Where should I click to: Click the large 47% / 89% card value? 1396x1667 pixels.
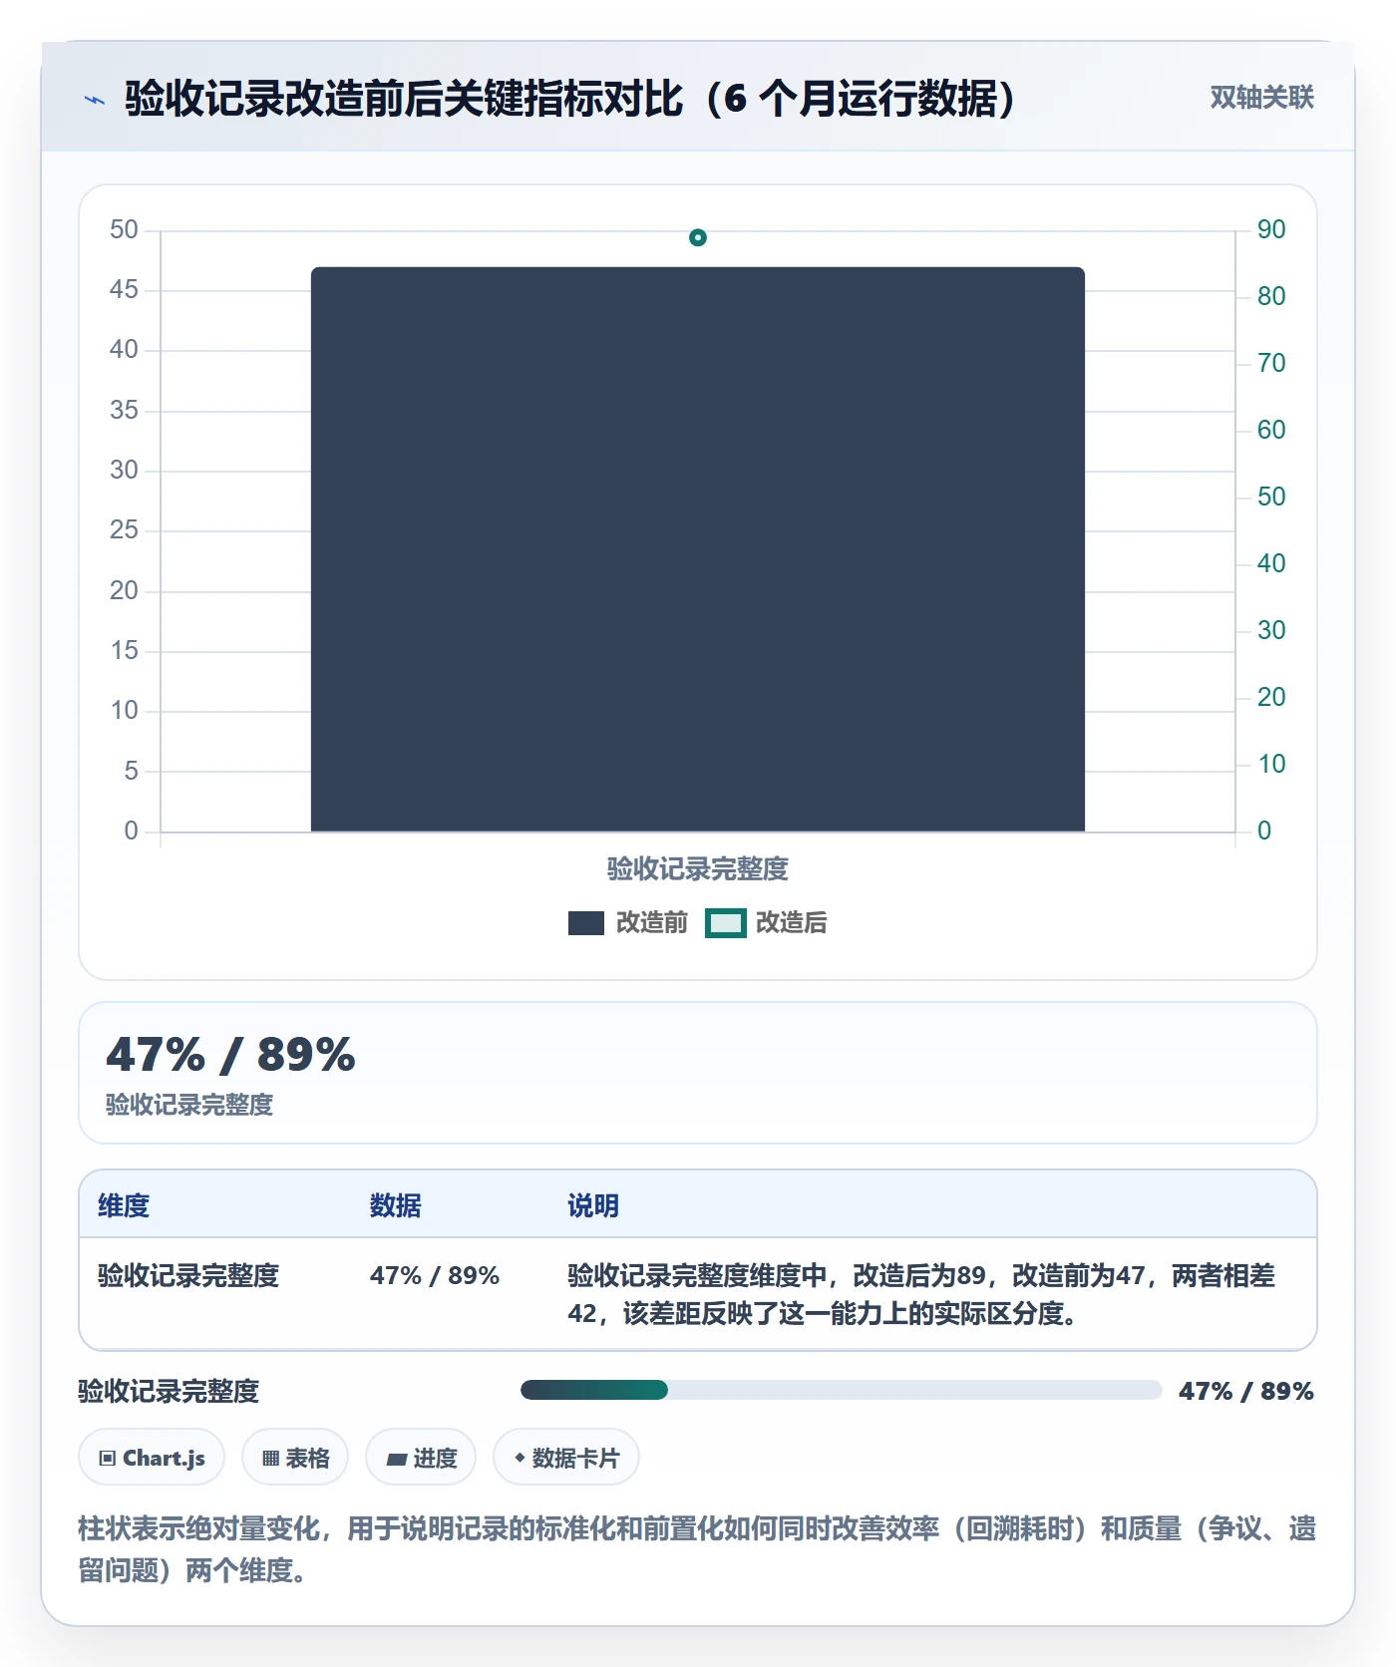click(230, 1055)
